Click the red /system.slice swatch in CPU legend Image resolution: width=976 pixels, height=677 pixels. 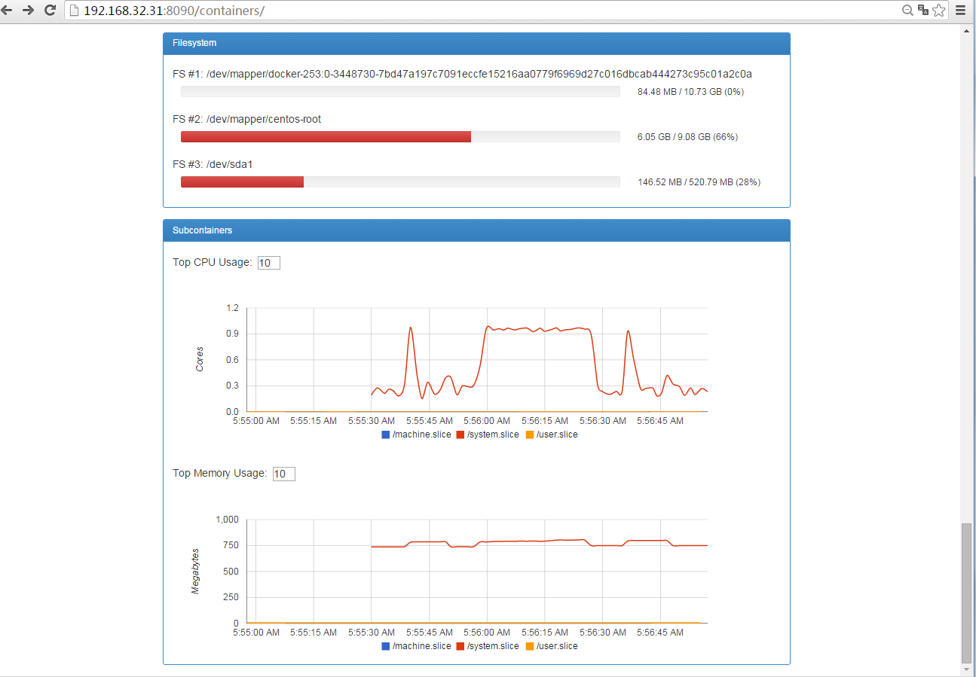460,435
